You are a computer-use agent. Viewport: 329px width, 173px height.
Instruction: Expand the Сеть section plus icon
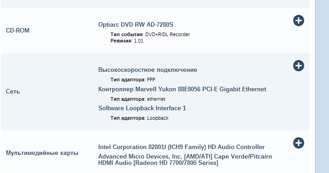click(x=299, y=66)
